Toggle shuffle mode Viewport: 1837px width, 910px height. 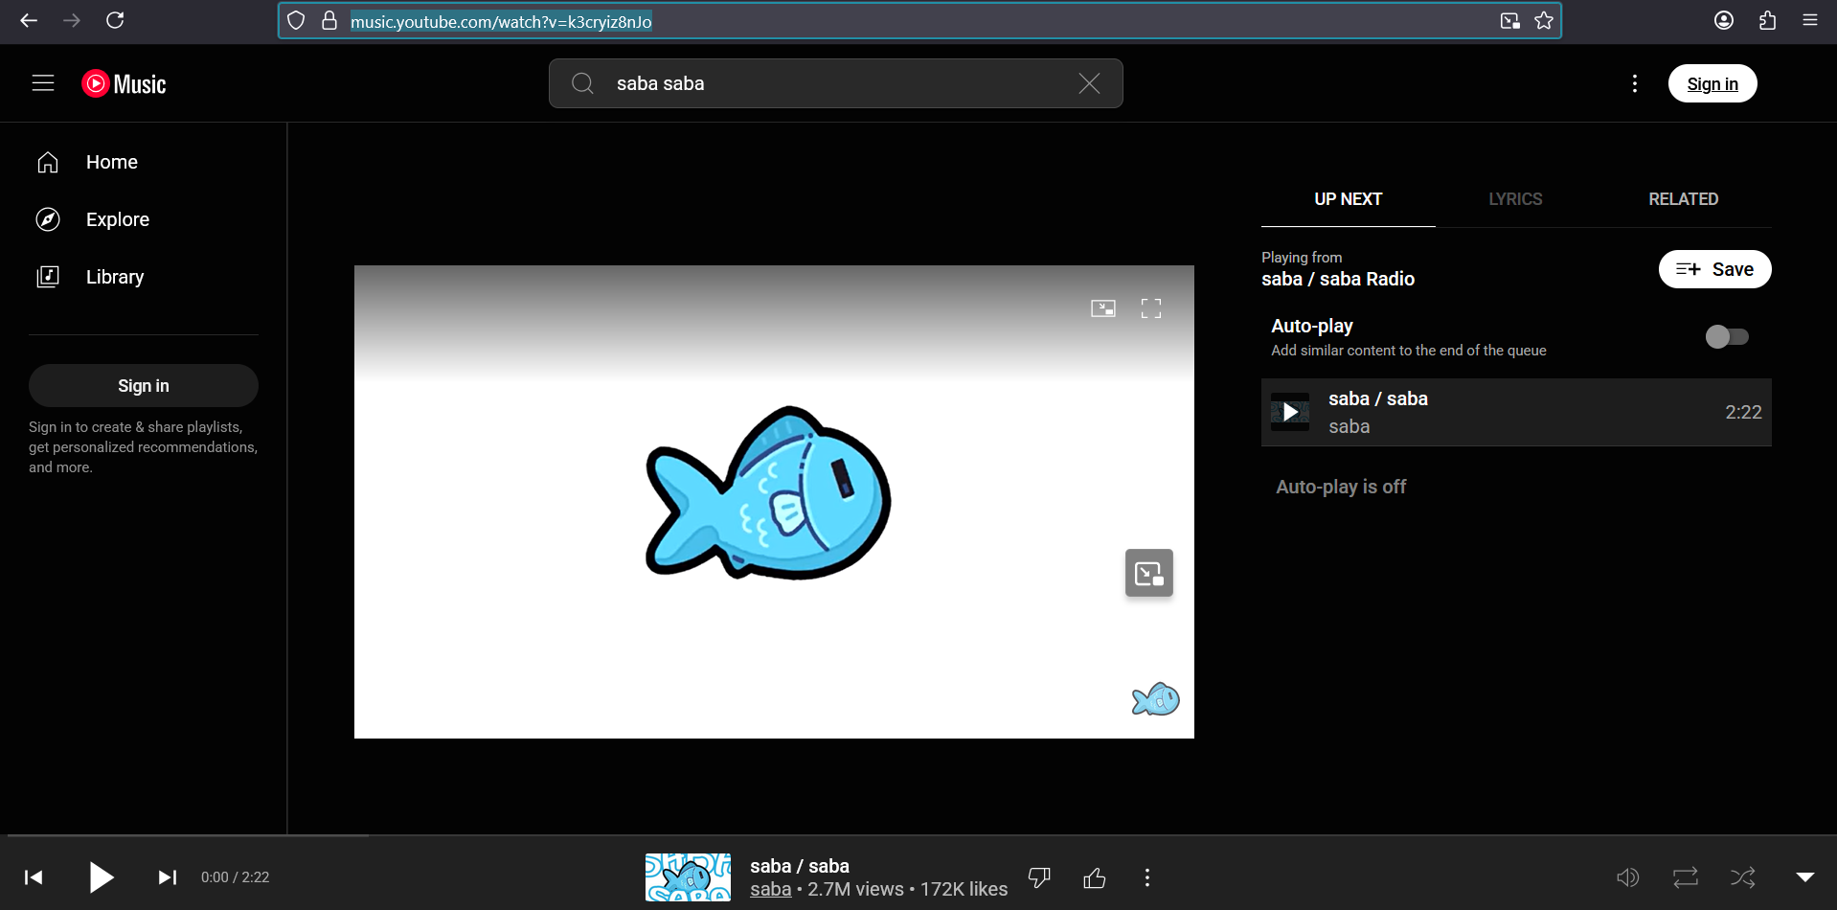coord(1743,877)
